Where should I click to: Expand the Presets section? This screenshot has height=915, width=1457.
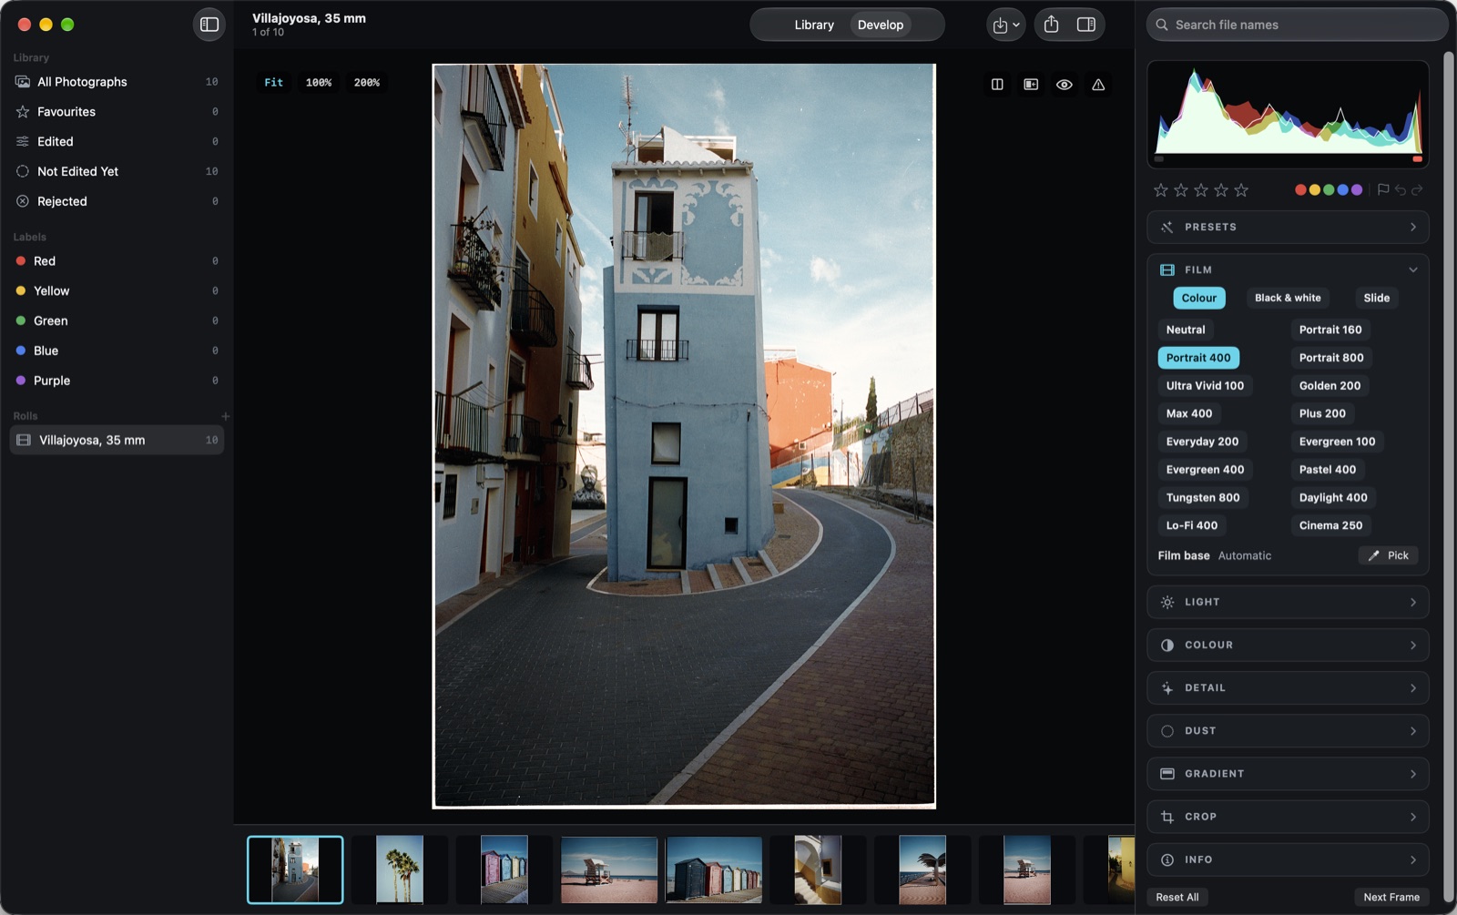1288,227
